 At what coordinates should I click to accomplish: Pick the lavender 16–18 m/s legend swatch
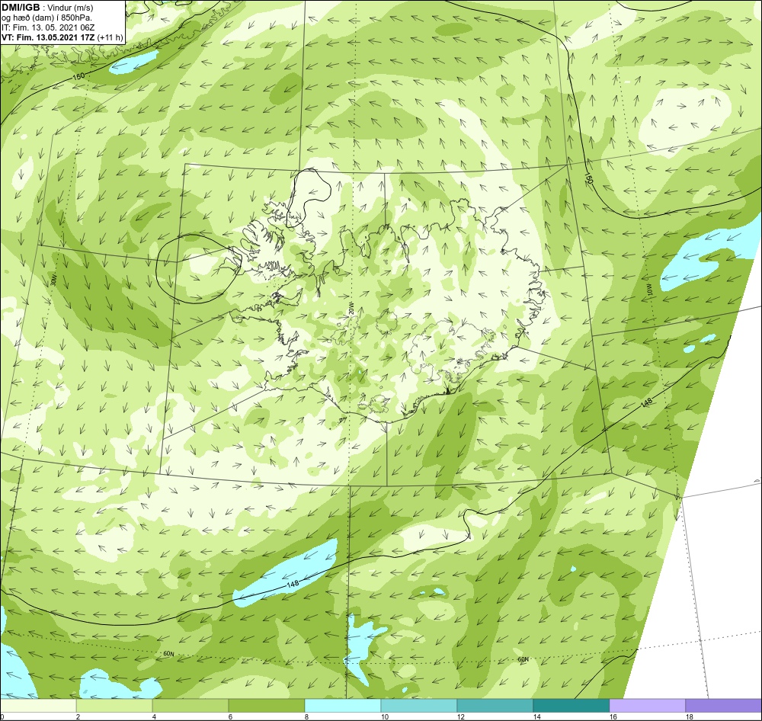click(x=647, y=706)
